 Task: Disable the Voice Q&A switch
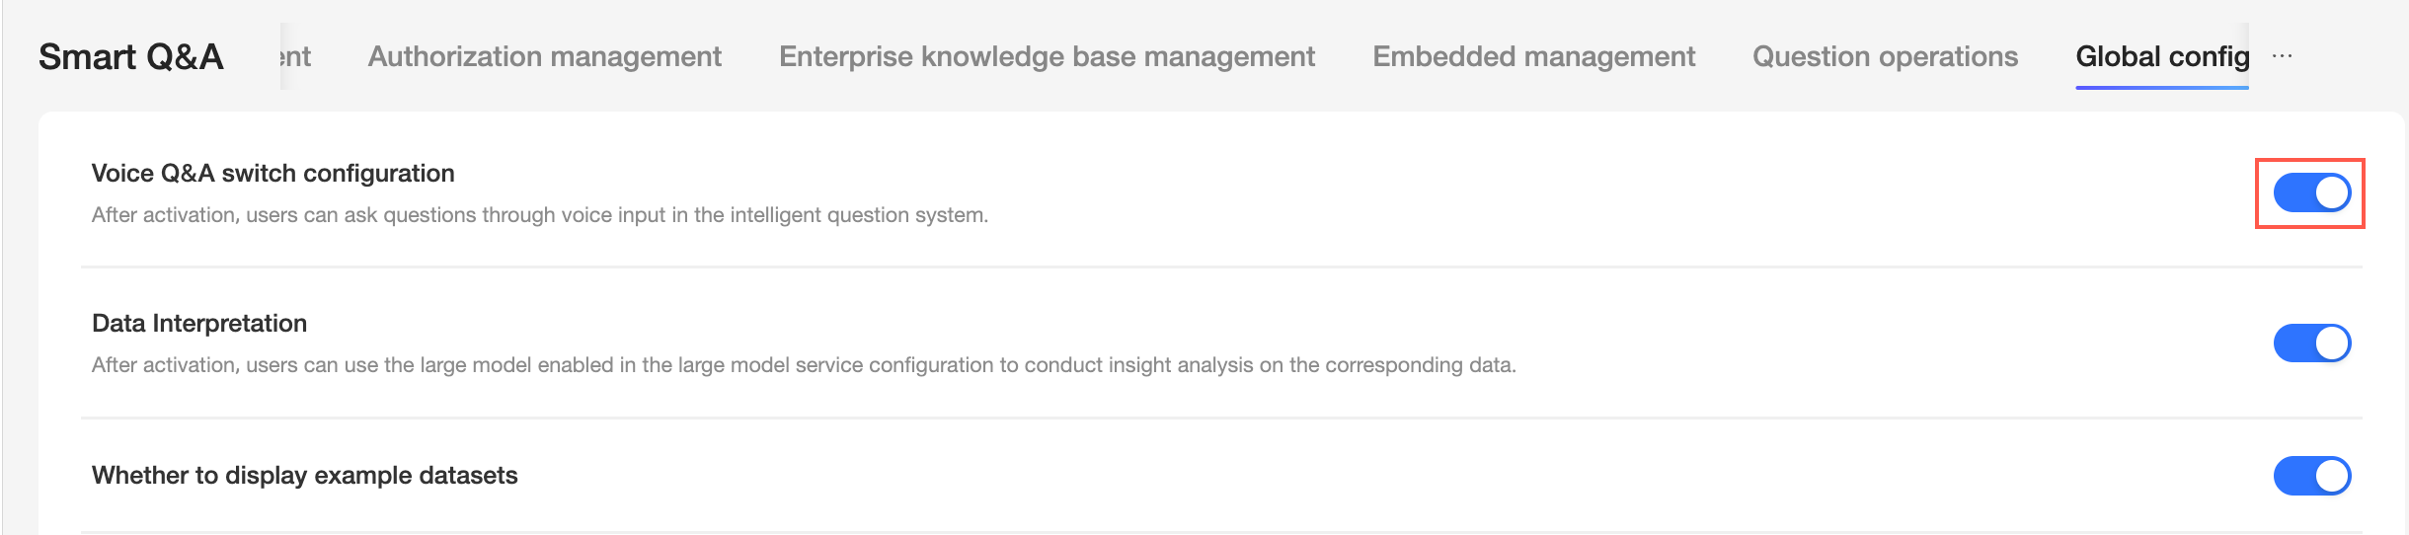click(2311, 192)
